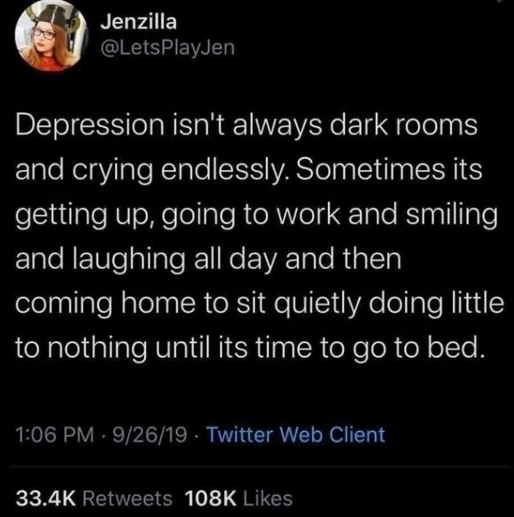Click the "Sometimes its" phrase
The image size is (514, 517).
pos(389,170)
